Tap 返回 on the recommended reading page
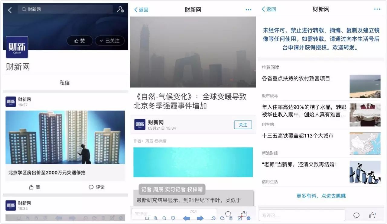The width and height of the screenshot is (387, 224). point(269,9)
